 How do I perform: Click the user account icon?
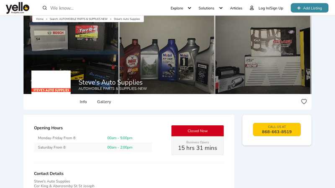[x=252, y=8]
